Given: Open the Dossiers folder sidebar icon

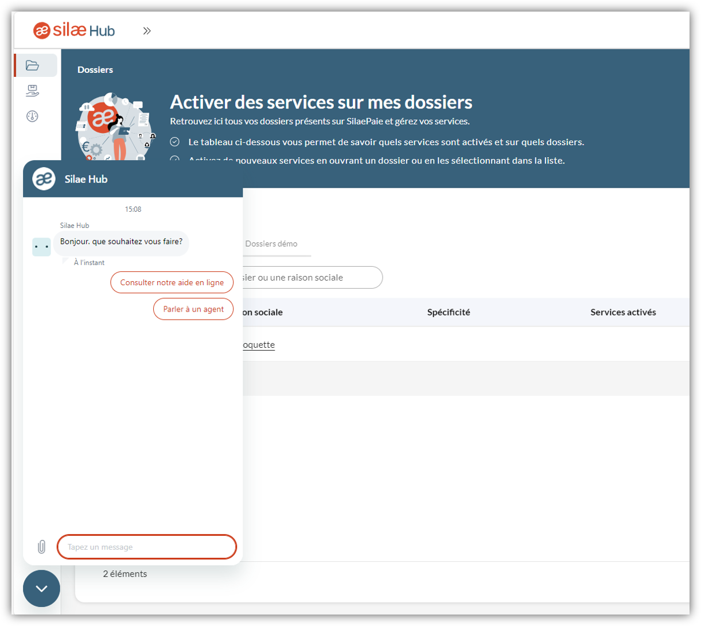Looking at the screenshot, I should 33,65.
